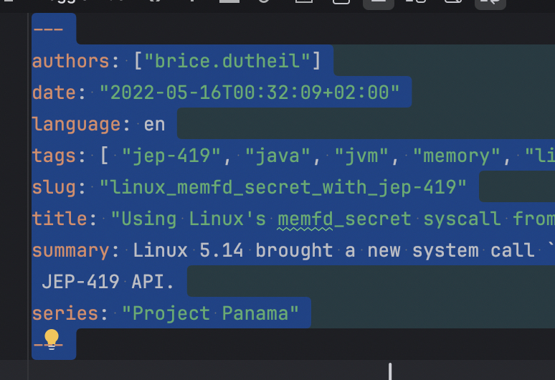Click the title key
555x380 pixels.
point(60,219)
